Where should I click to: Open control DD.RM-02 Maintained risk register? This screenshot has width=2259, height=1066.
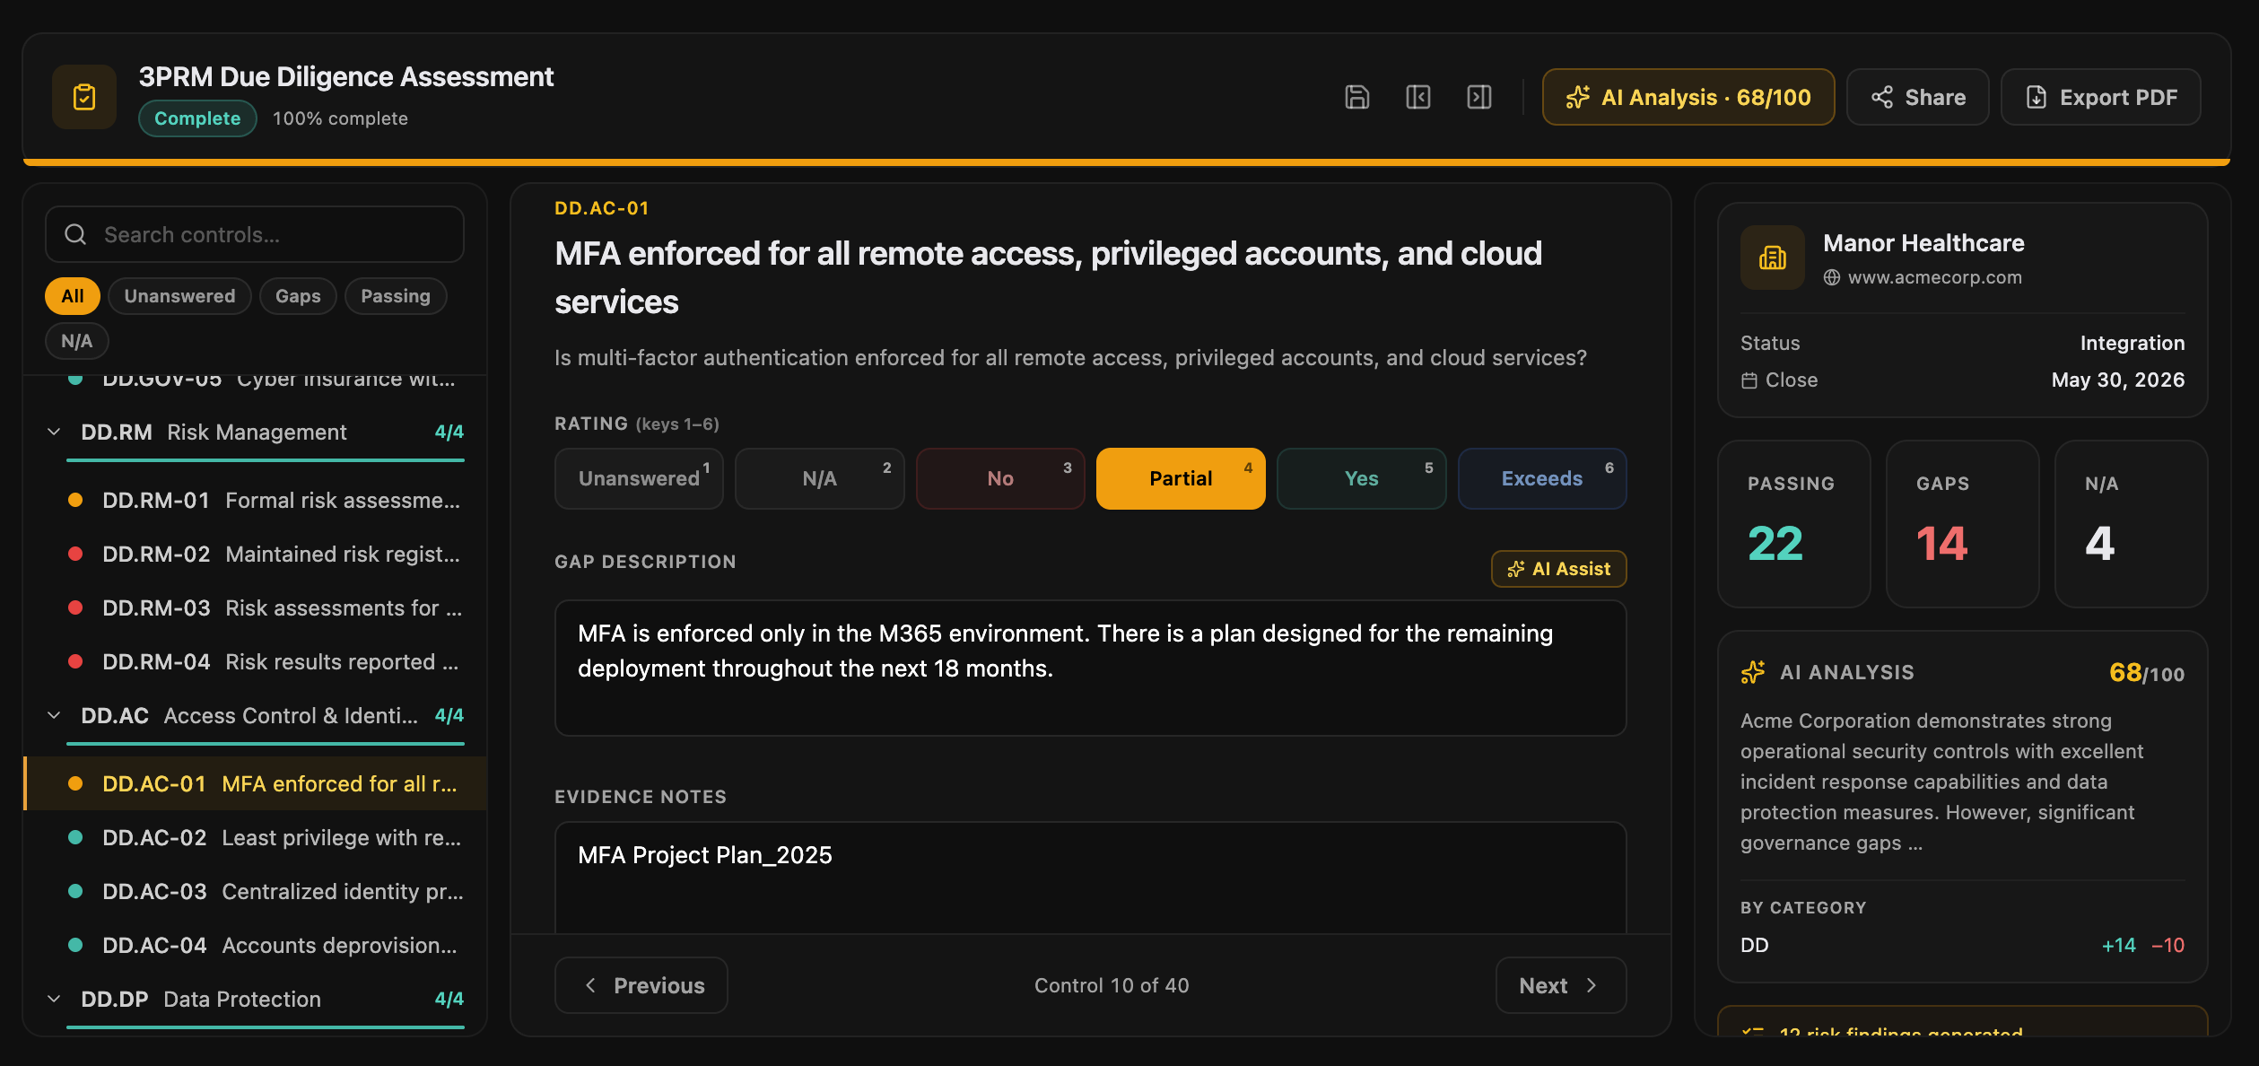(x=256, y=554)
